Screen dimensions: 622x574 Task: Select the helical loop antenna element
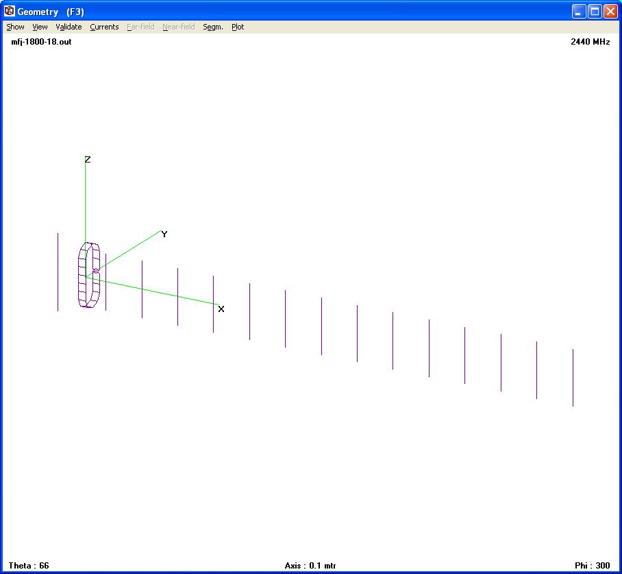pos(88,274)
